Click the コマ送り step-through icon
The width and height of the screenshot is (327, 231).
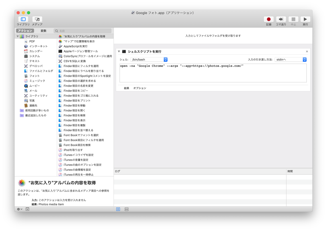point(281,19)
